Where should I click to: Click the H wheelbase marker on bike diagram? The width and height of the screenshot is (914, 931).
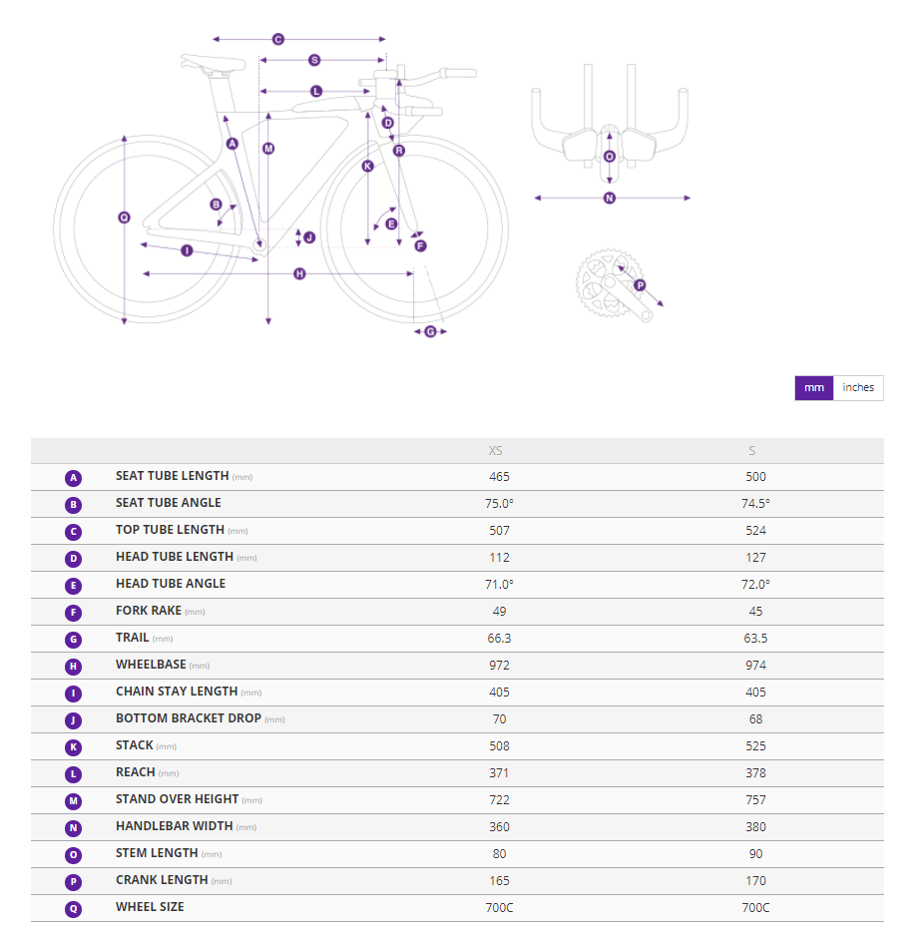coord(299,273)
